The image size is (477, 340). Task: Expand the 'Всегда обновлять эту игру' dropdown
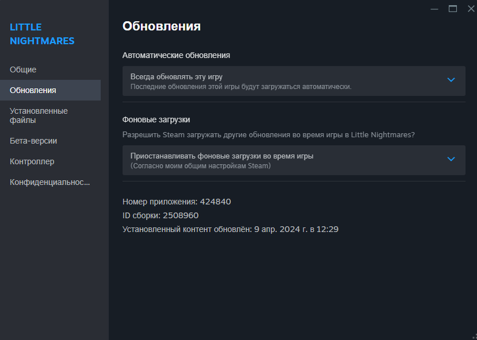tap(294, 81)
